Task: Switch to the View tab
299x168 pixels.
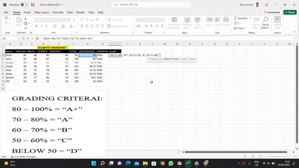Action: [x=91, y=12]
